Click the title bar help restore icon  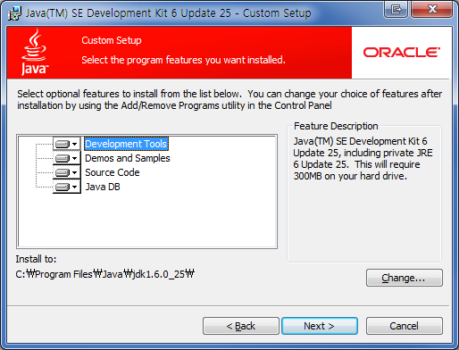396,10
